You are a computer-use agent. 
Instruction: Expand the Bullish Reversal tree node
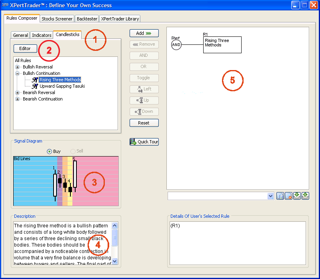coord(18,67)
